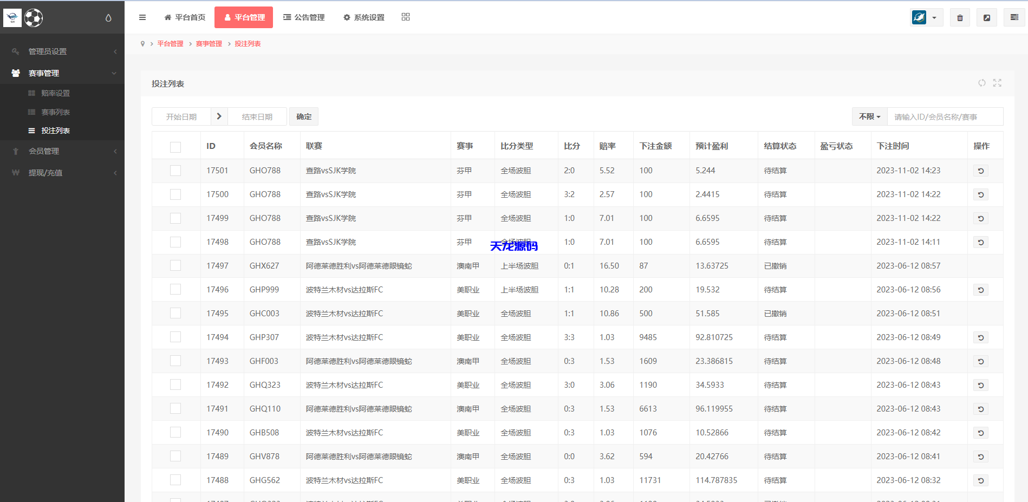Screen dimensions: 1028x502
Task: Click the sidebar collapse hamburger icon
Action: 142,17
